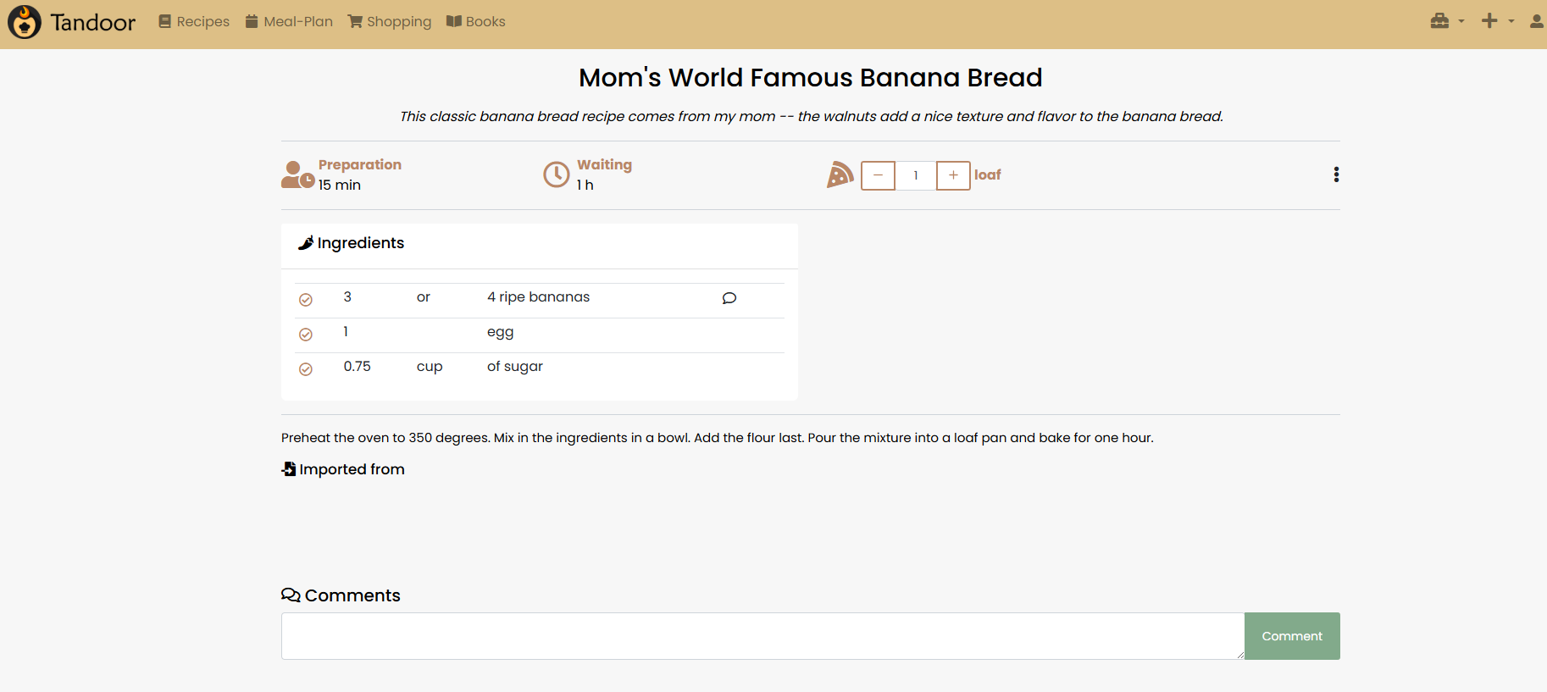This screenshot has height=692, width=1547.
Task: Go to Recipes in the navbar
Action: point(194,21)
